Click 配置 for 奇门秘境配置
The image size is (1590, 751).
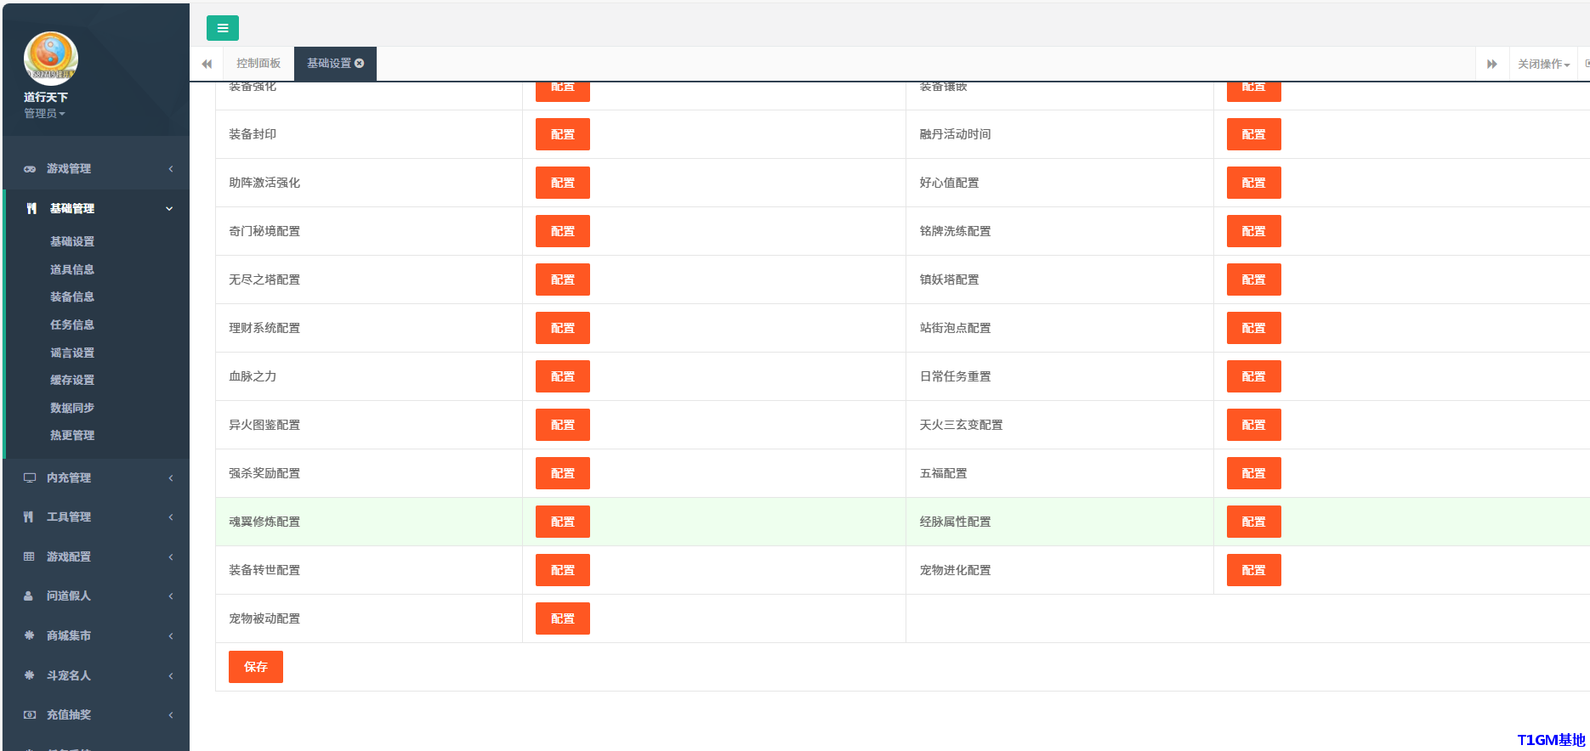click(x=563, y=231)
